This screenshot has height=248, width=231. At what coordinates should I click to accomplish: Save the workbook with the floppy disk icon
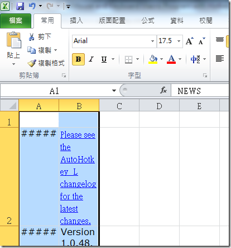20,6
